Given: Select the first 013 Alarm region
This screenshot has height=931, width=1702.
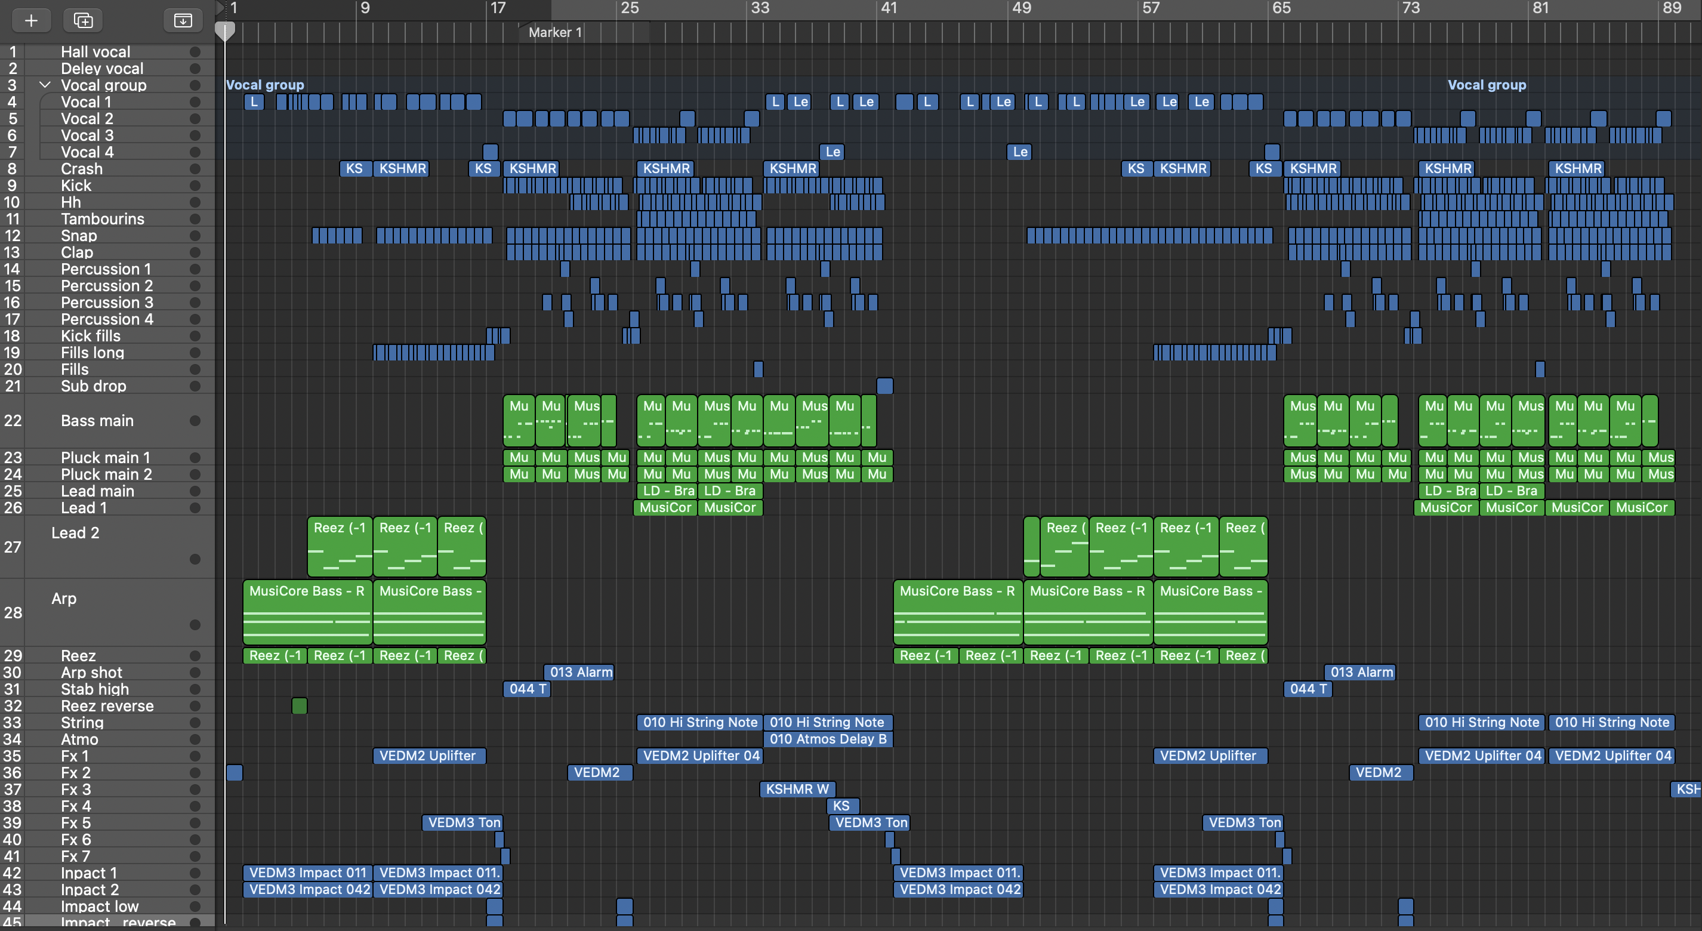Looking at the screenshot, I should [579, 672].
